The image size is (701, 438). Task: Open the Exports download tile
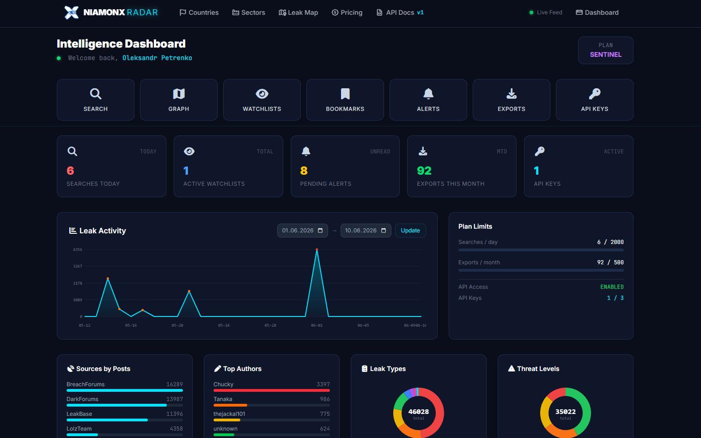click(512, 100)
